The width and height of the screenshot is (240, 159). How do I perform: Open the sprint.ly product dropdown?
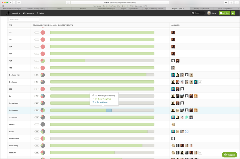coord(16,13)
